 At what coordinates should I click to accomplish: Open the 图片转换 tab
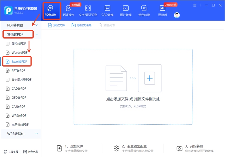coord(126,11)
